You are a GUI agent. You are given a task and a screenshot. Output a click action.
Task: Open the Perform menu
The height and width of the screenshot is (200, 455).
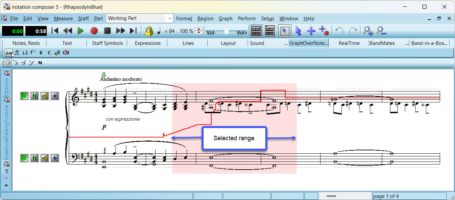point(246,19)
